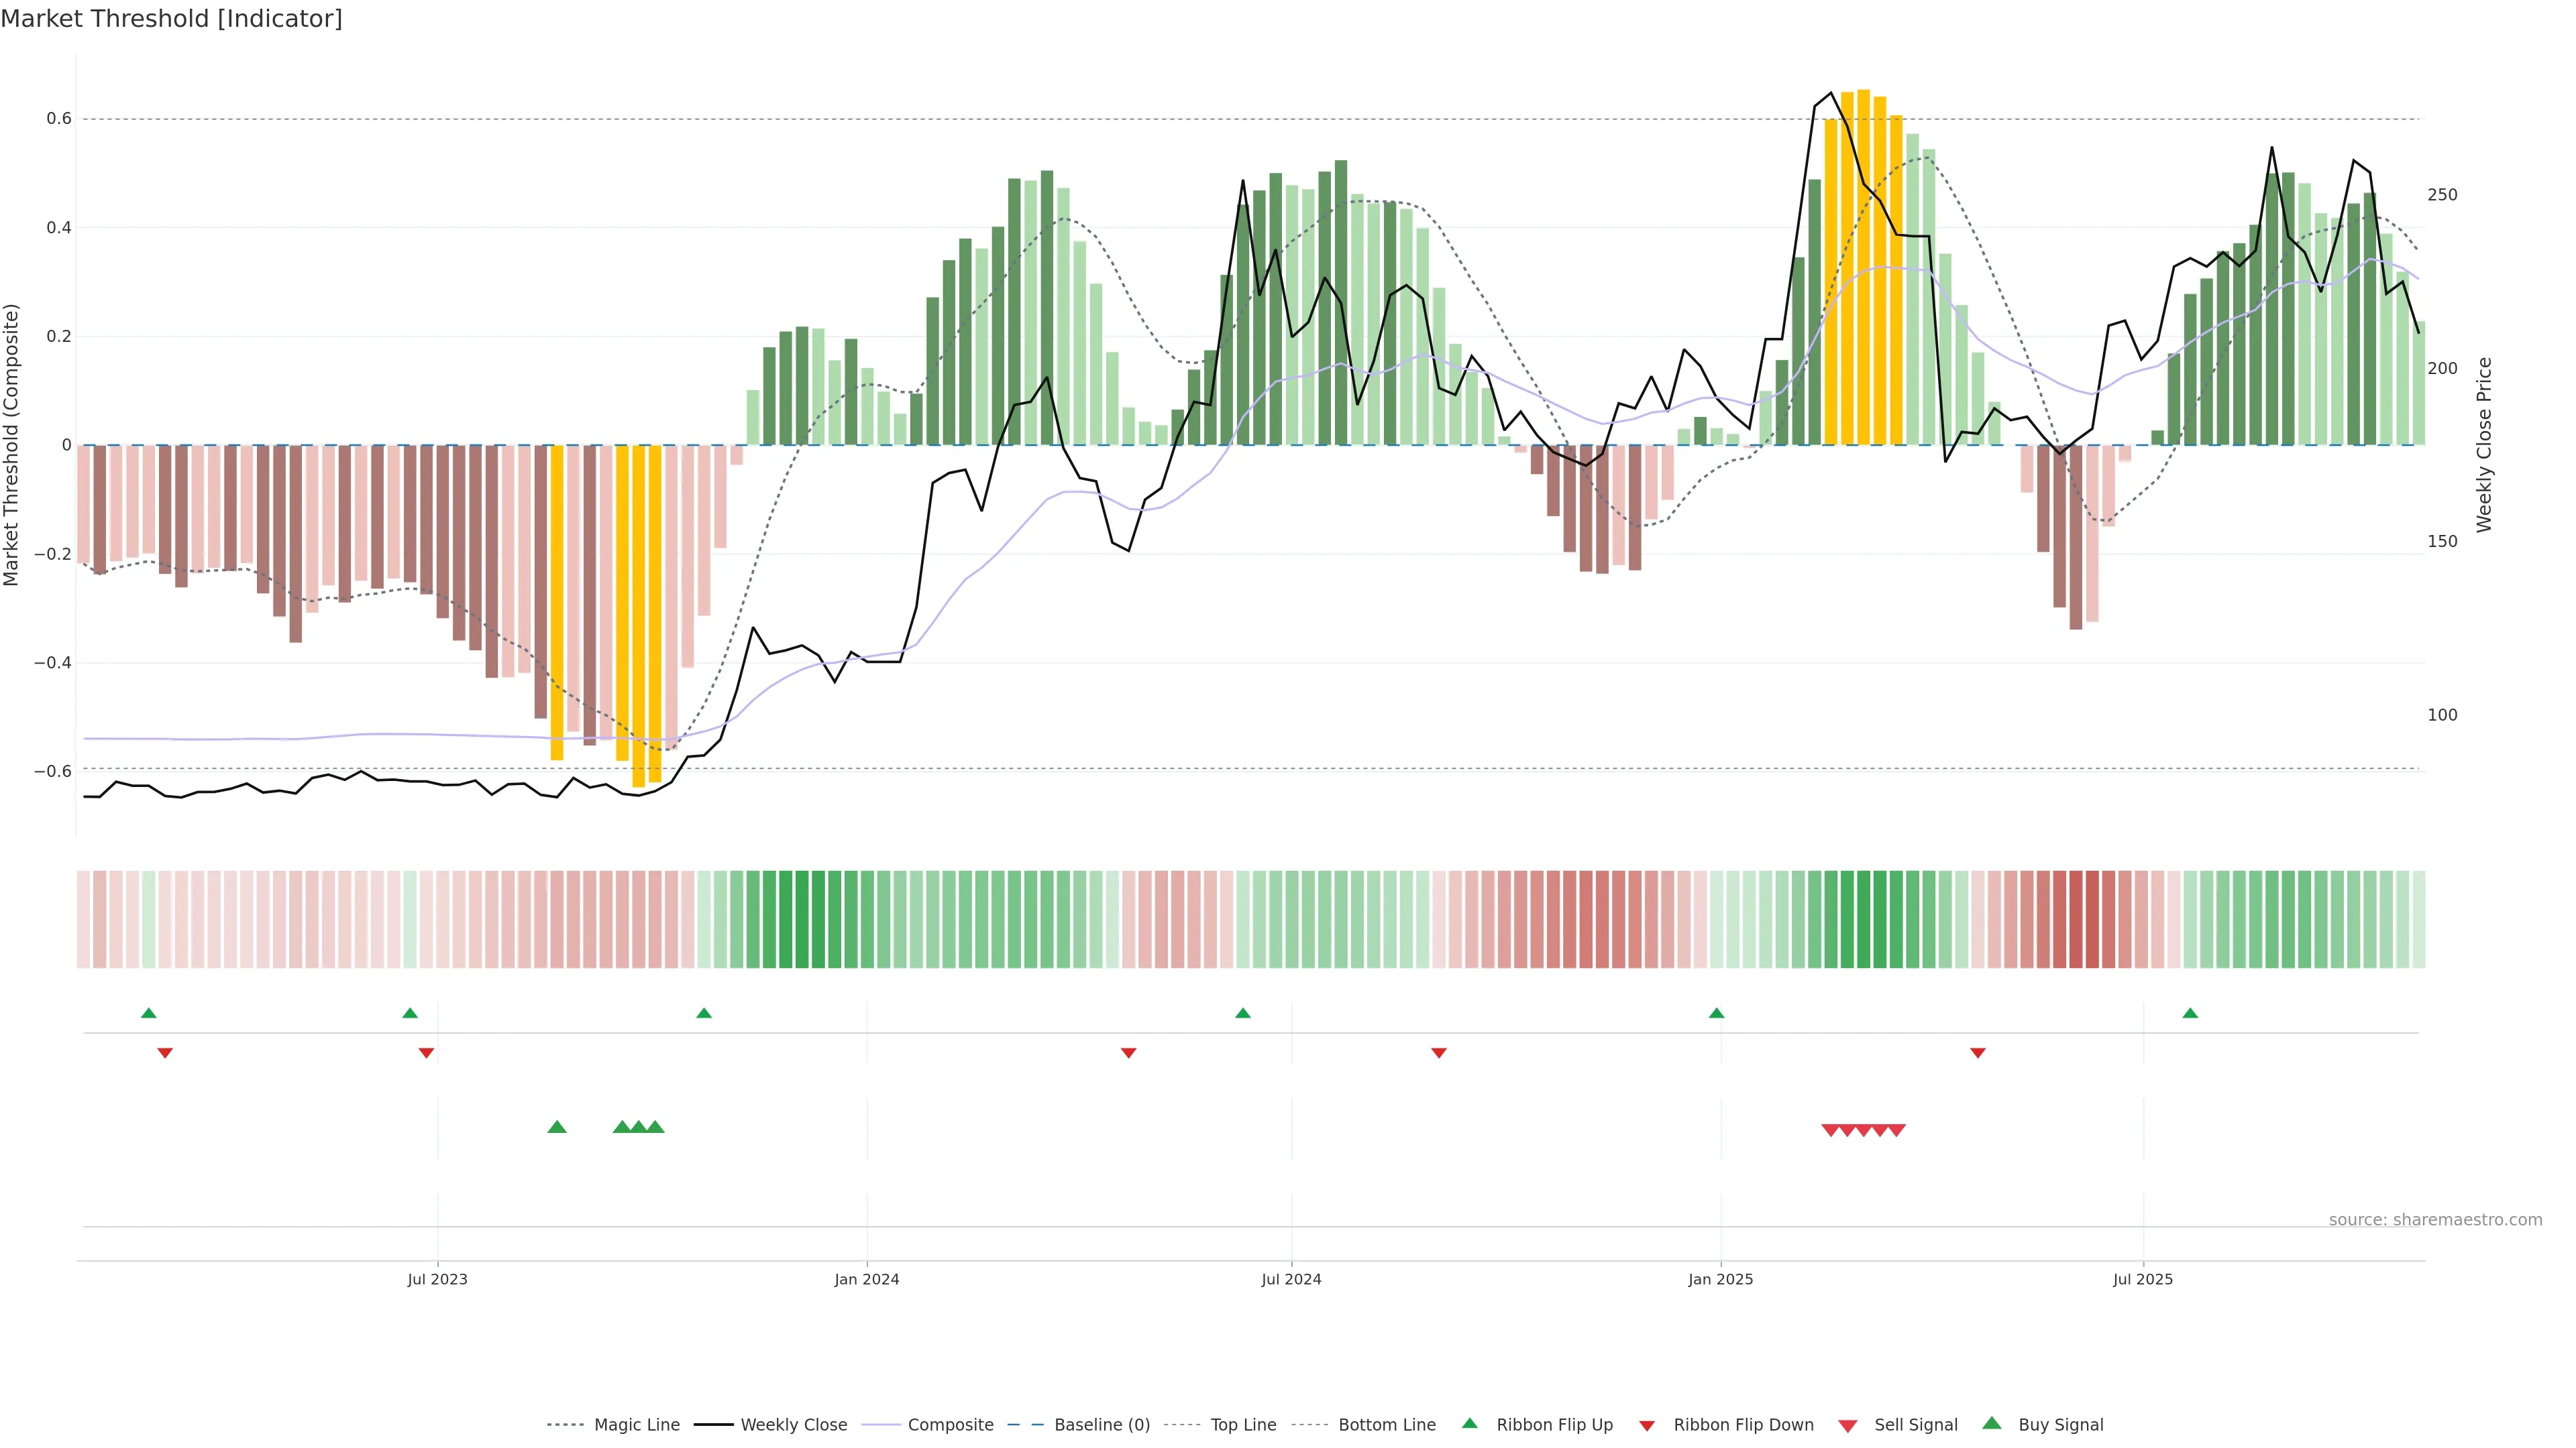Click the leftmost red sell signal marker

point(1830,1130)
